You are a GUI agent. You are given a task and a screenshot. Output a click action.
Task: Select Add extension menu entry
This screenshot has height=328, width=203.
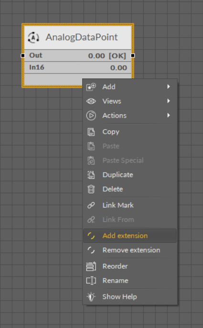(x=130, y=236)
